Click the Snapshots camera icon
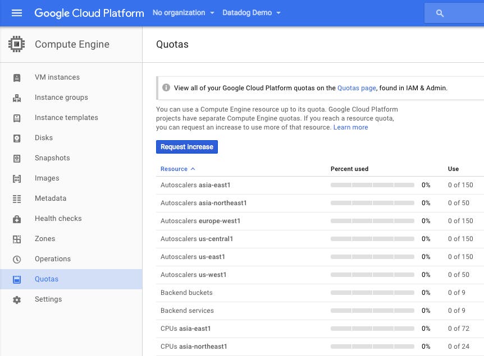The image size is (484, 356). [x=17, y=158]
